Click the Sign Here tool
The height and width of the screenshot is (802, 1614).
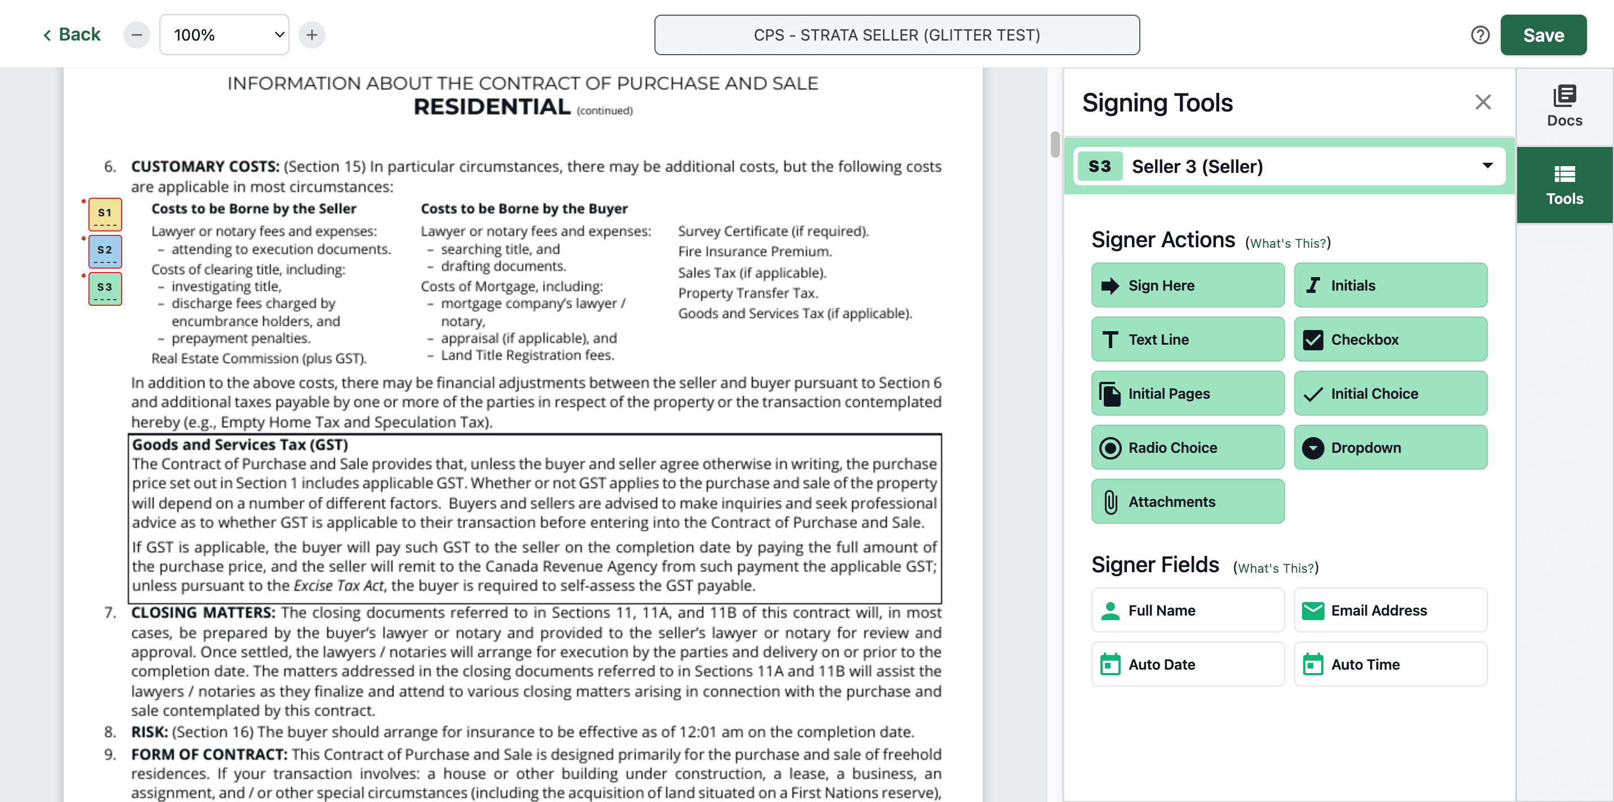1187,285
